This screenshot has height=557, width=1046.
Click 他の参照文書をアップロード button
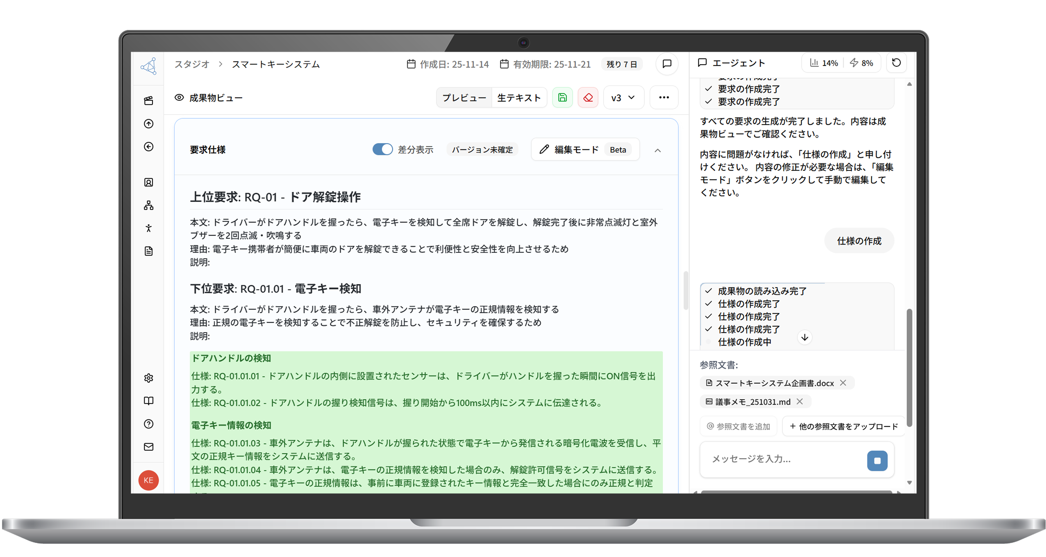coord(844,426)
